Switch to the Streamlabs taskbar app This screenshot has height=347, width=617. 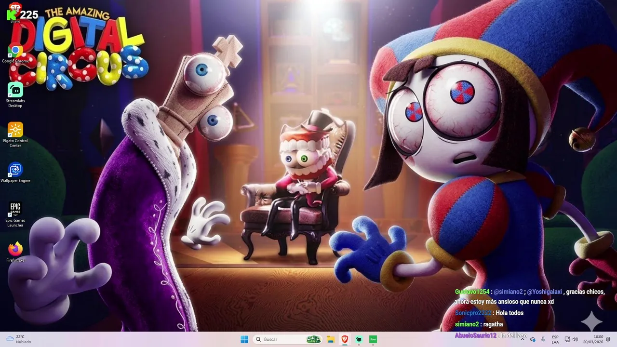359,339
